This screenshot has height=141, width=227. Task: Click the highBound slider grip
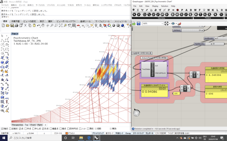point(211,44)
